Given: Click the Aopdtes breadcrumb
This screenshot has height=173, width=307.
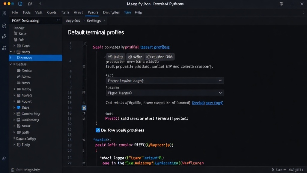Looking at the screenshot, I should 73,21.
